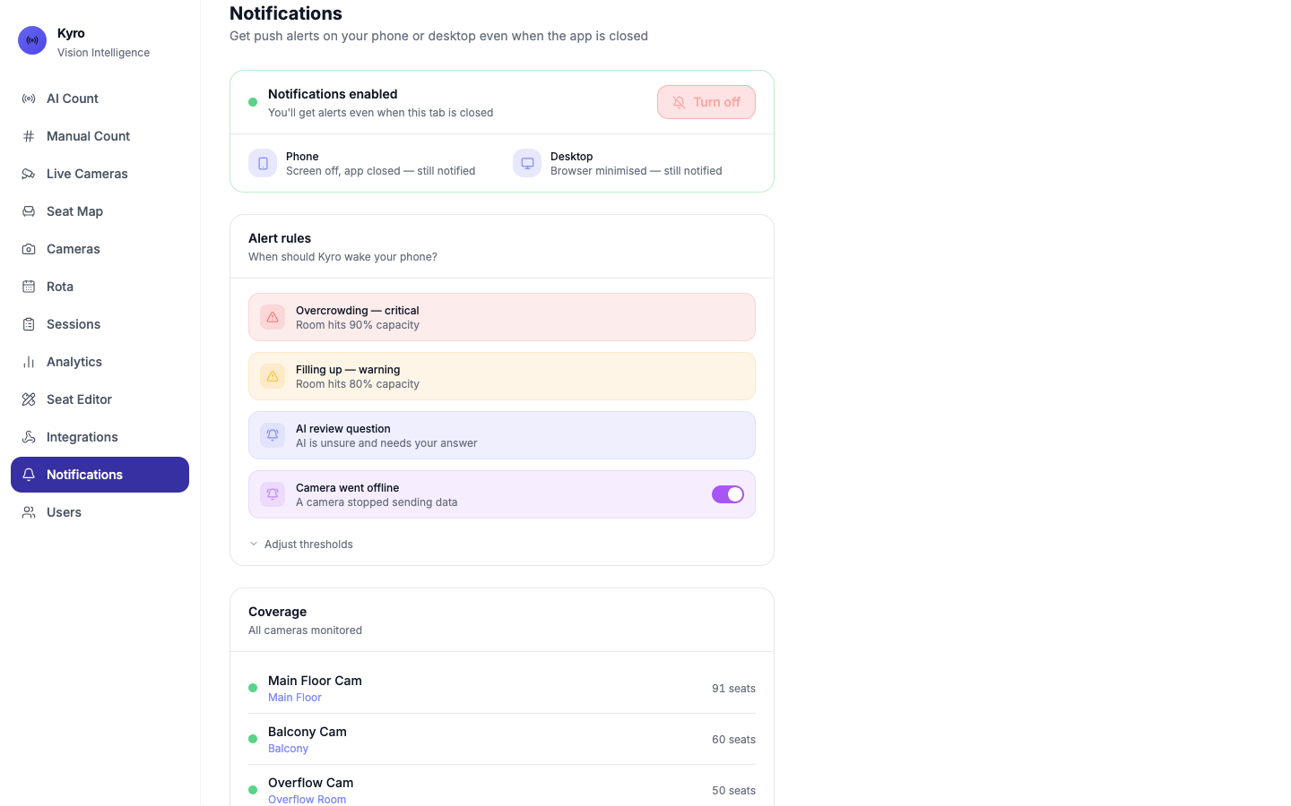The width and height of the screenshot is (1291, 806).
Task: Click the 91 seats value
Action: pos(733,689)
